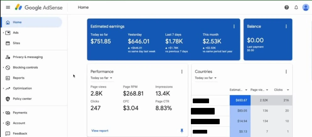Click the Feedback icon in sidebar
The height and width of the screenshot is (137, 312).
click(x=8, y=134)
